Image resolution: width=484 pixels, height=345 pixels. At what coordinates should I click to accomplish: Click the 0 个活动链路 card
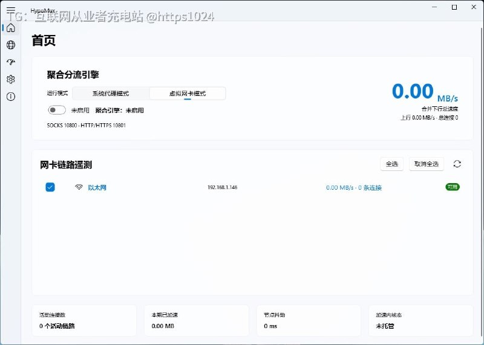click(84, 321)
